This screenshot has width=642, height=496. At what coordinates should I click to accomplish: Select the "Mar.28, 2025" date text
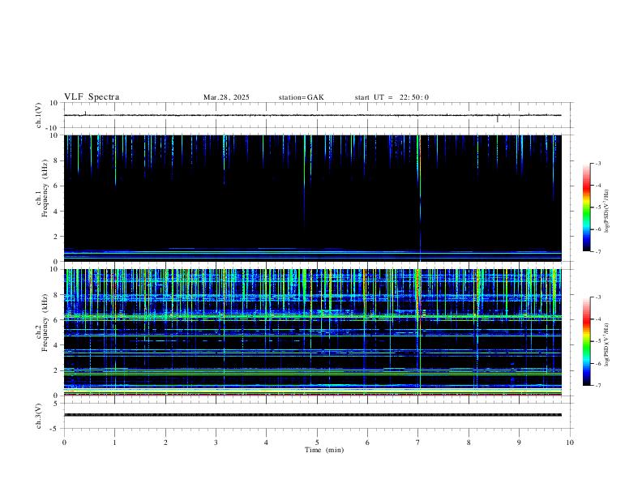pyautogui.click(x=226, y=97)
